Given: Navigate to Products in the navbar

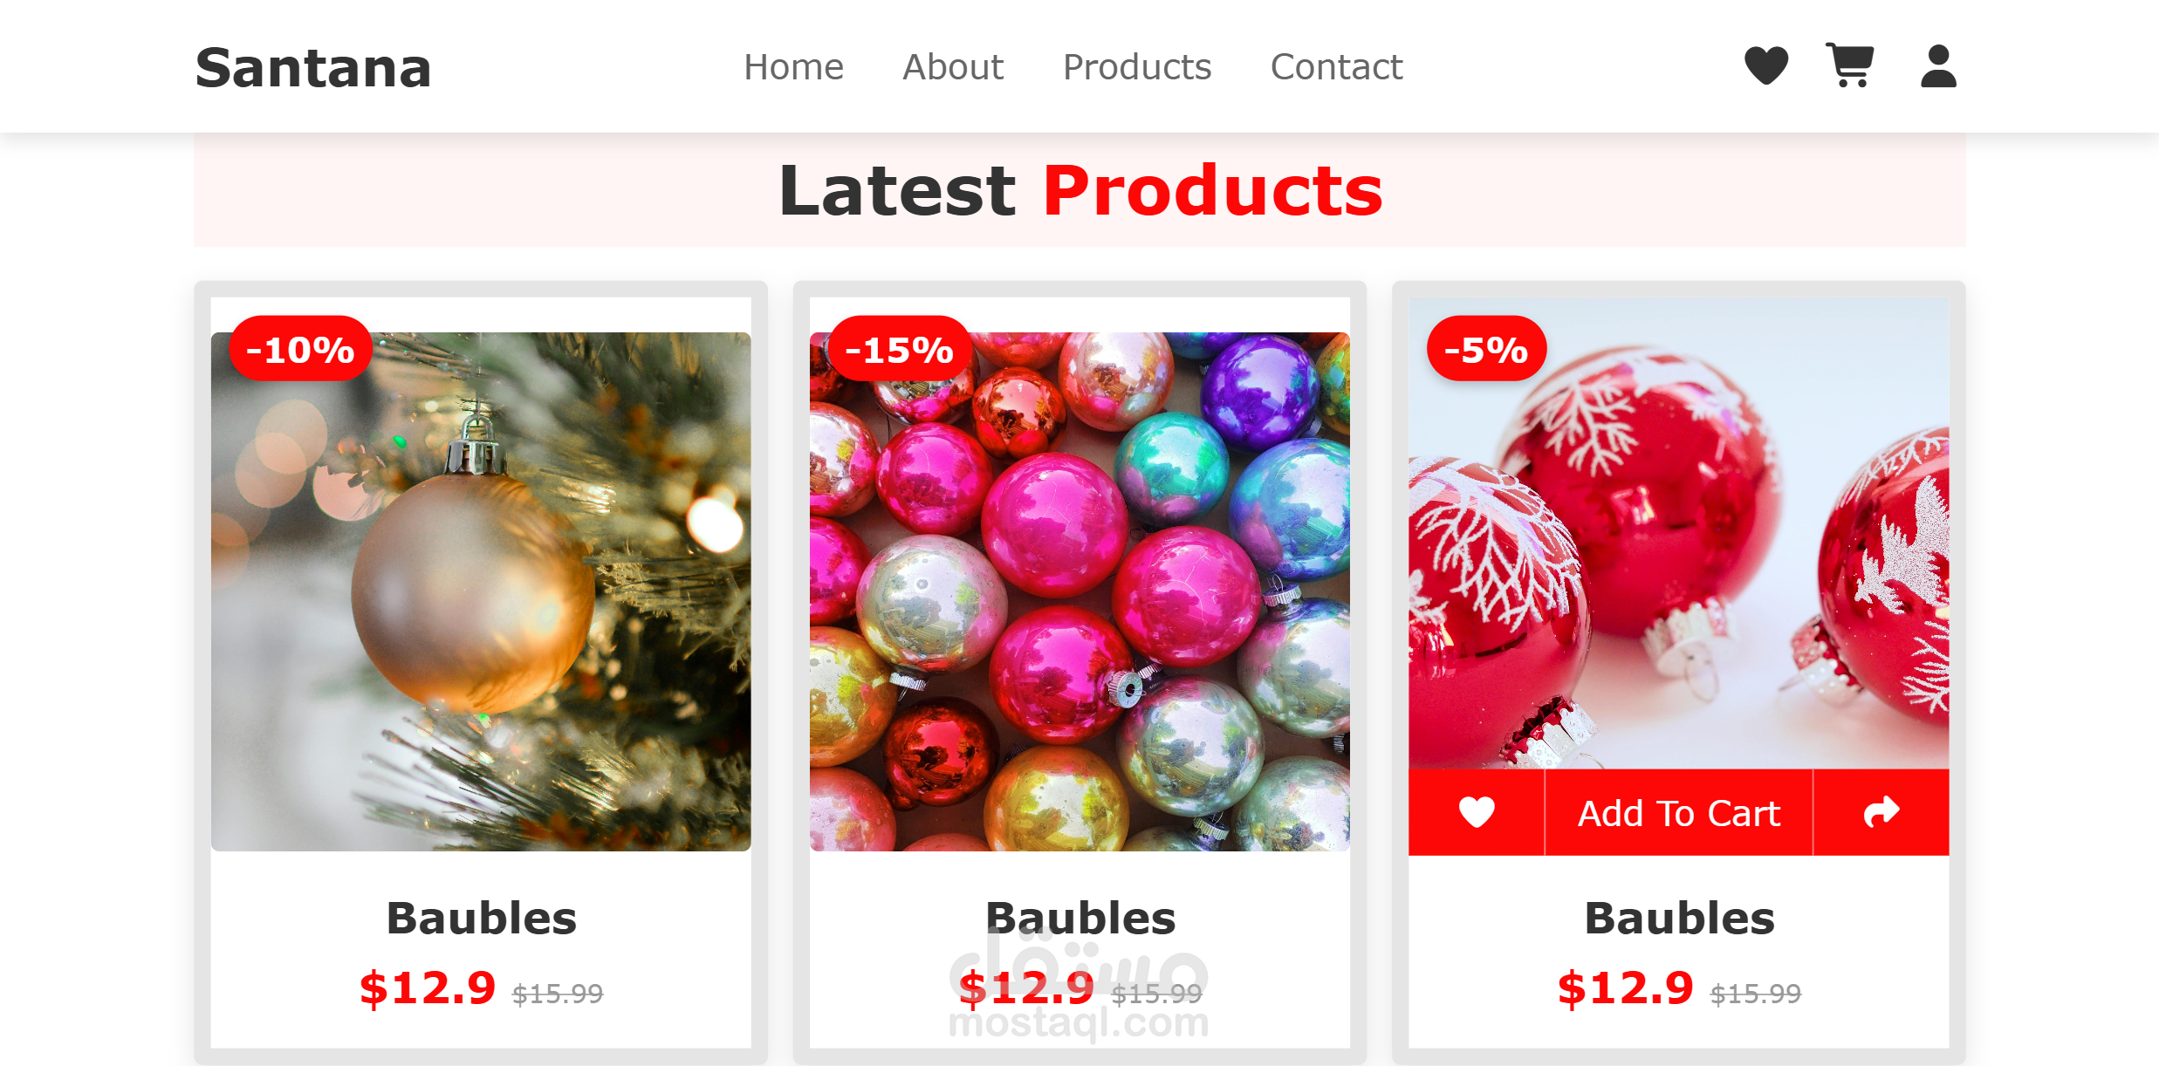Looking at the screenshot, I should [1137, 67].
